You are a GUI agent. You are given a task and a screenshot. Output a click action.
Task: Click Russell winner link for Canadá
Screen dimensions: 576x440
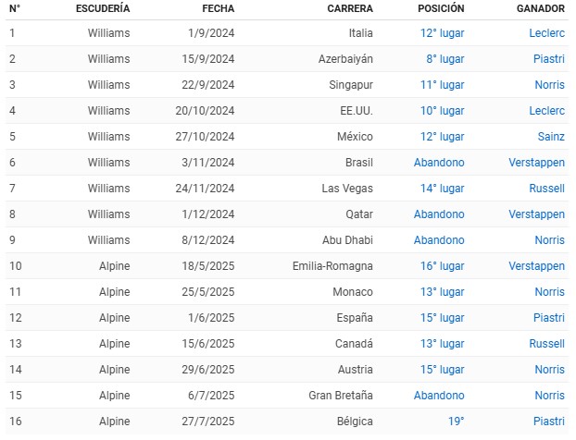tap(546, 344)
